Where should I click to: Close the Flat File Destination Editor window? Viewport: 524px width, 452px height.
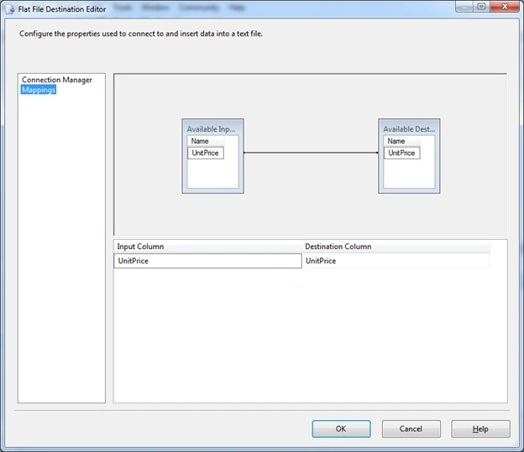coord(505,7)
